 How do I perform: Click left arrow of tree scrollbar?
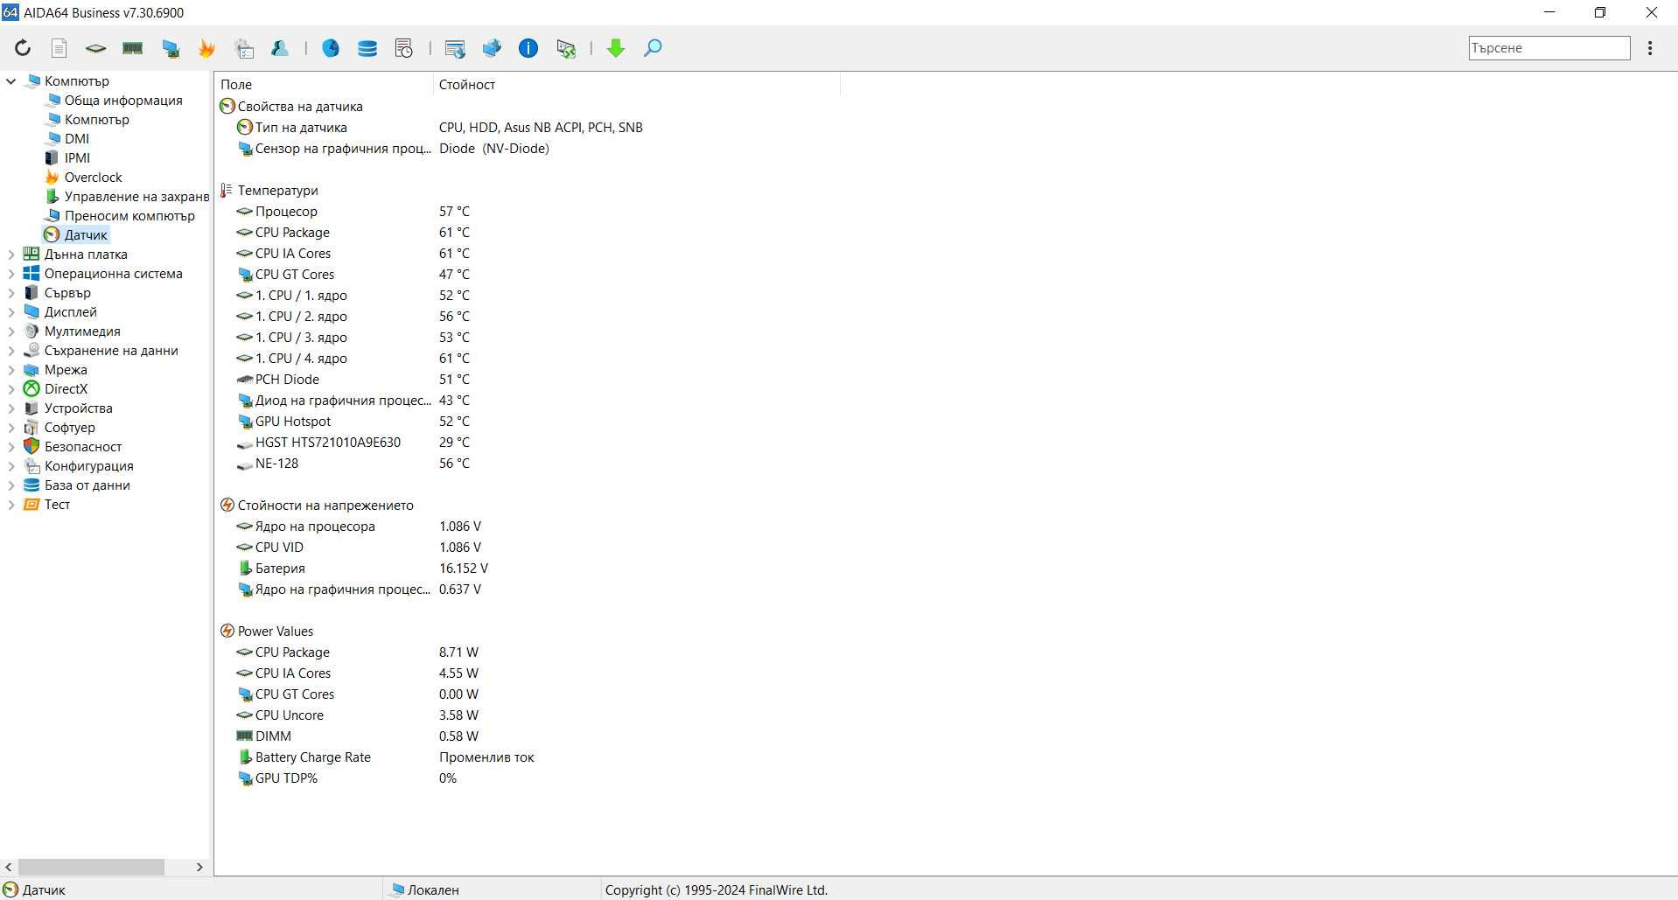click(9, 867)
